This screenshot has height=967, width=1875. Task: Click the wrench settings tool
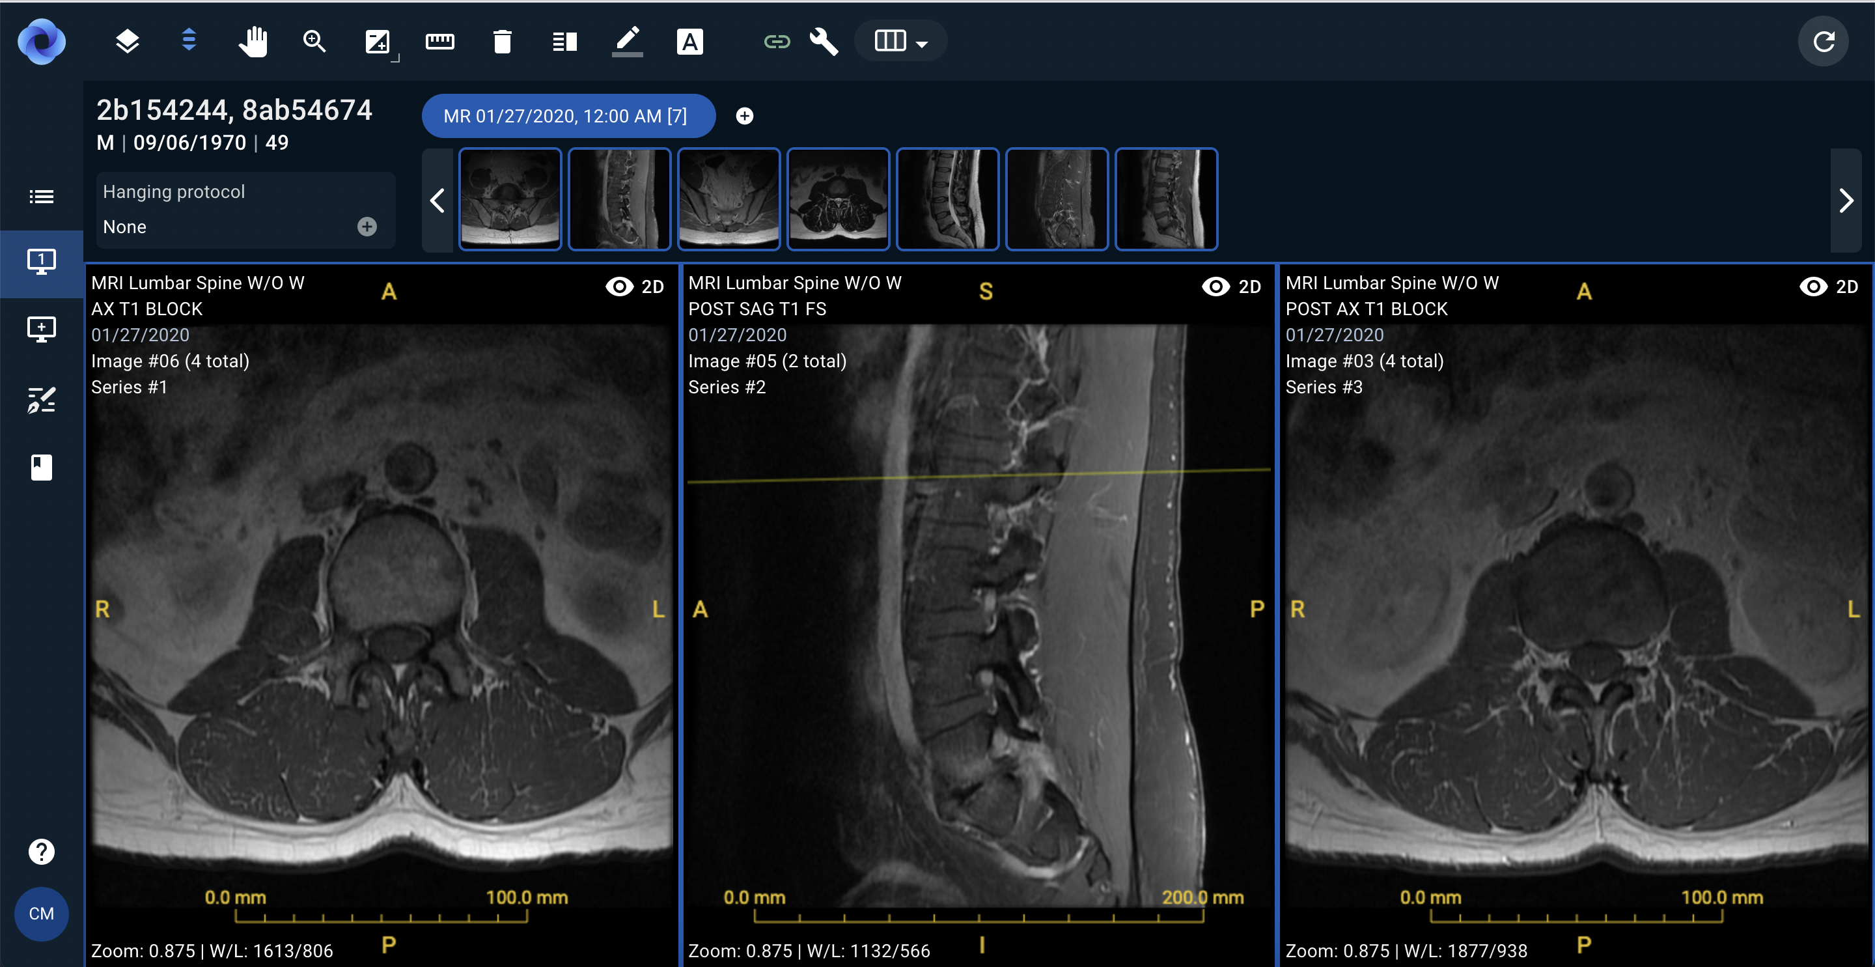824,42
